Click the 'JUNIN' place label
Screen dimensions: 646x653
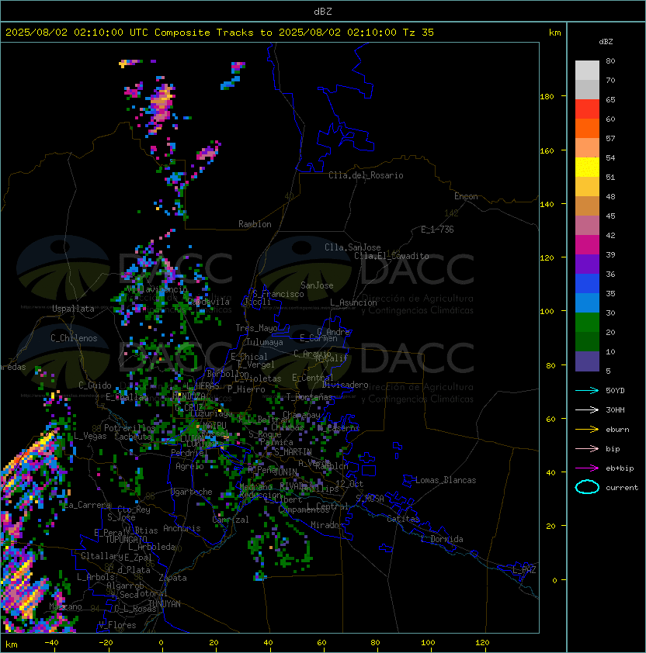(x=286, y=472)
